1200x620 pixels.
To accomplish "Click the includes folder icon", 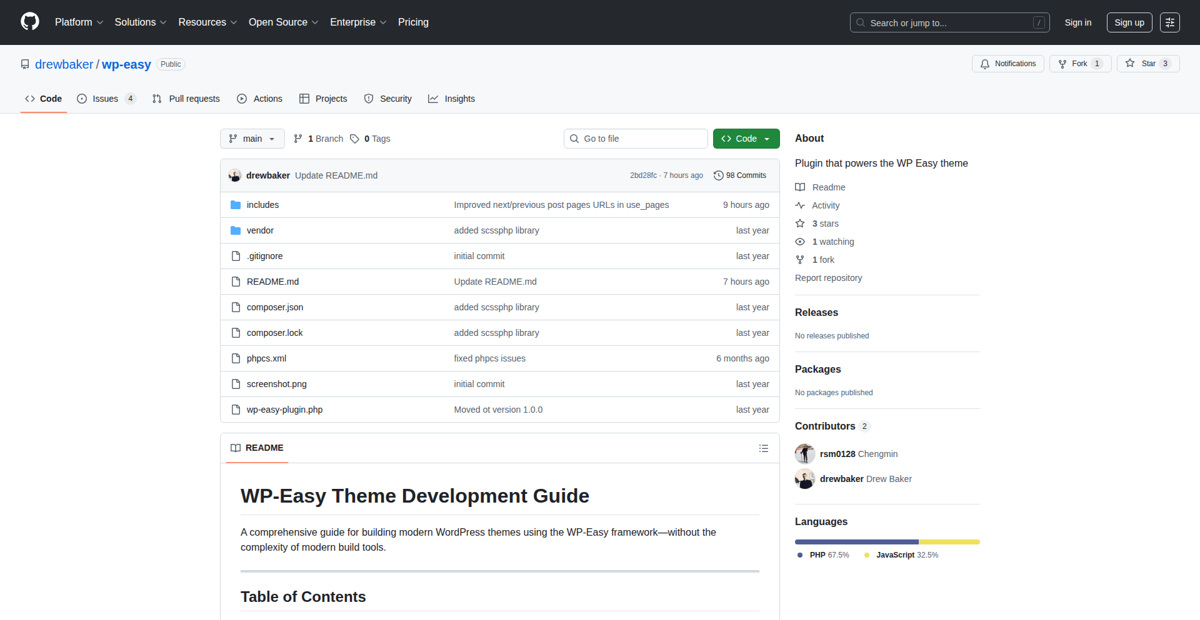I will pos(236,205).
